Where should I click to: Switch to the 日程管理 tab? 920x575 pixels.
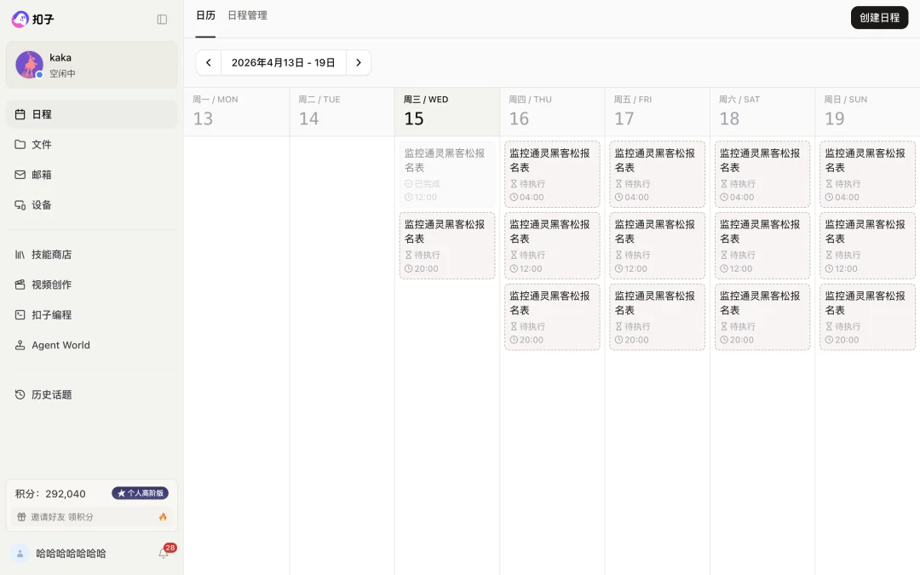pyautogui.click(x=246, y=15)
